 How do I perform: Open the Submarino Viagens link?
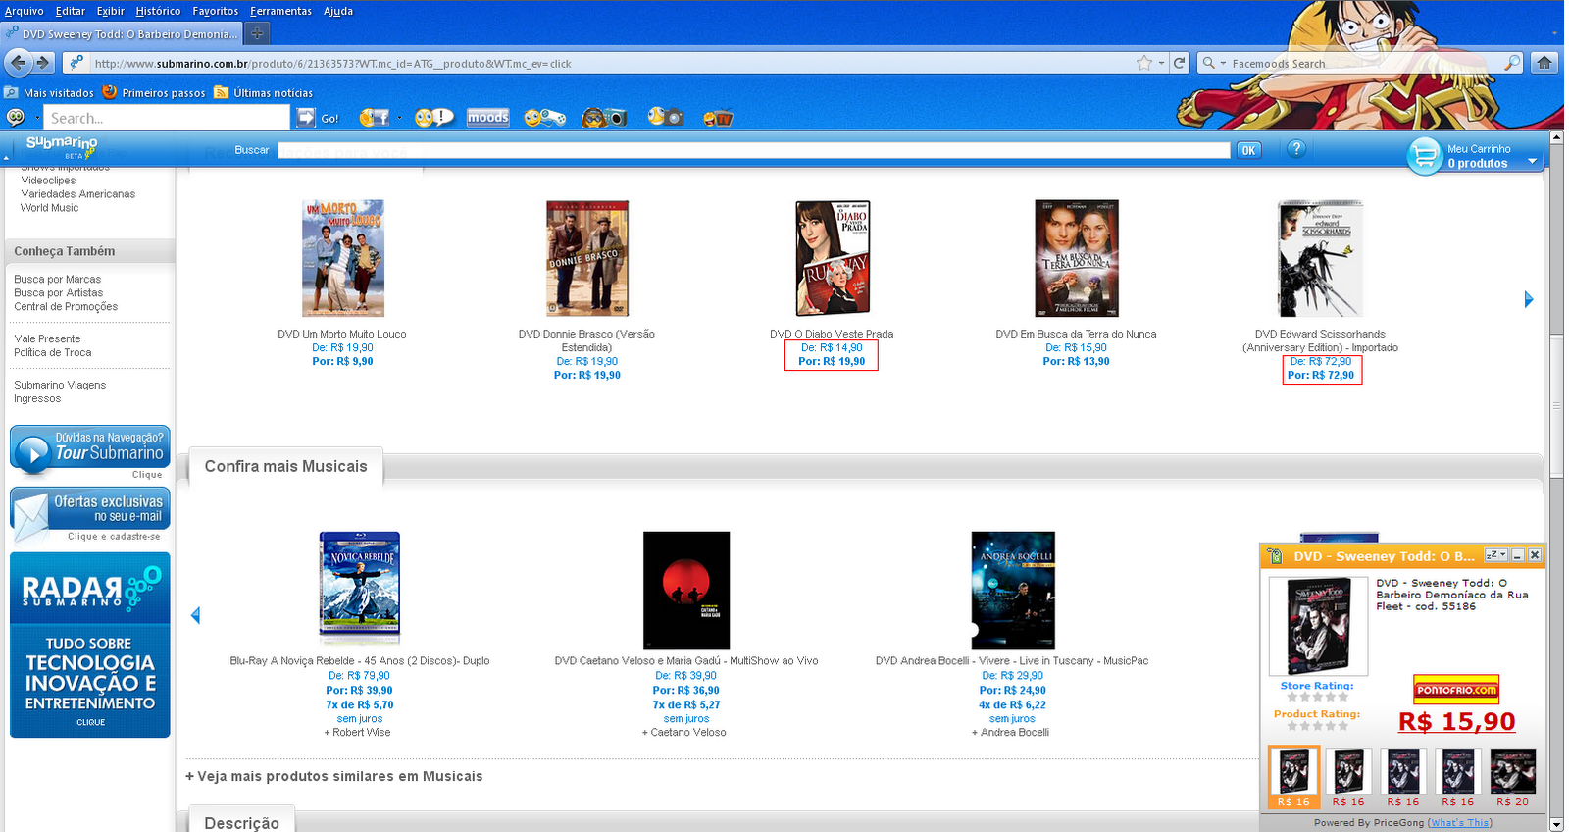pyautogui.click(x=60, y=386)
